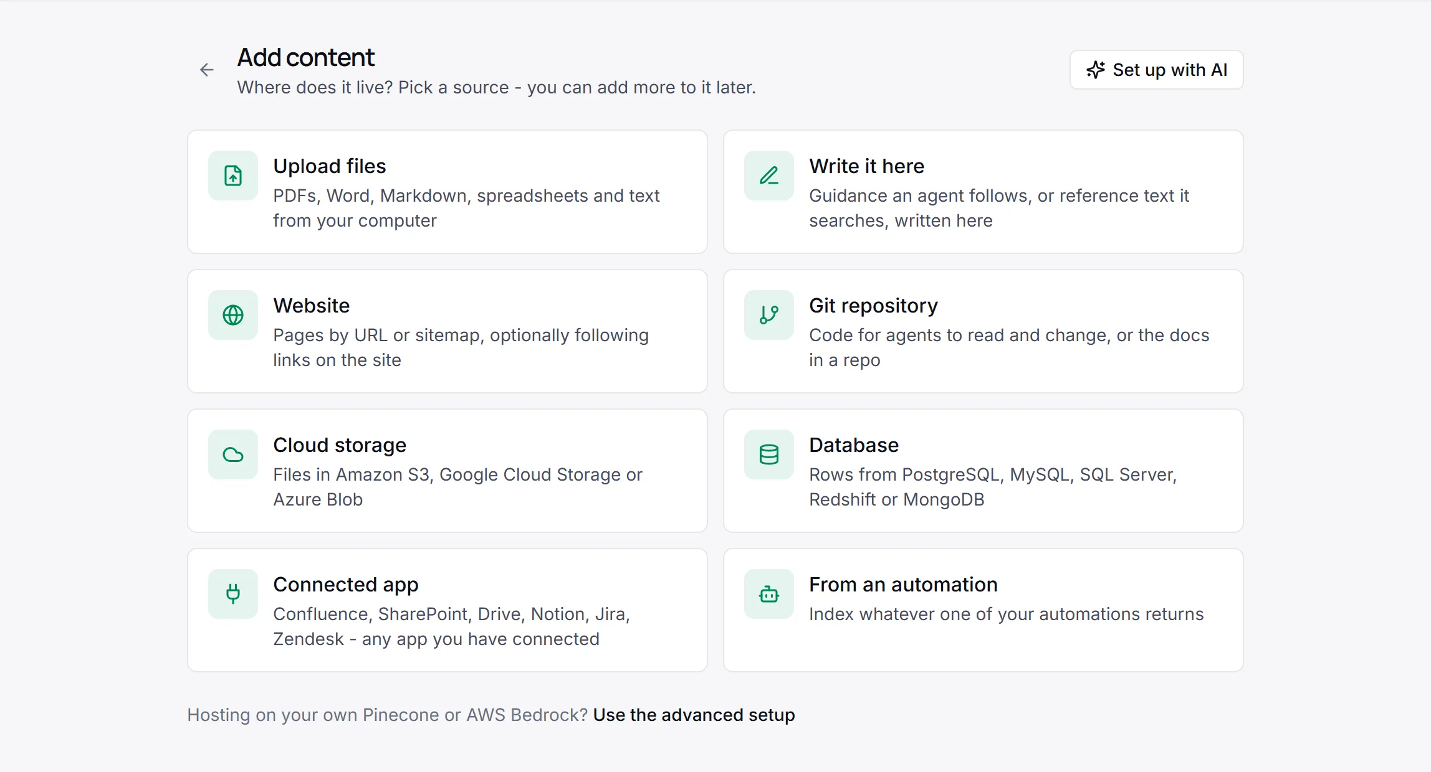This screenshot has height=772, width=1431.
Task: Click the 'Rows from PostgreSQL, MySQL' description
Action: click(x=993, y=487)
